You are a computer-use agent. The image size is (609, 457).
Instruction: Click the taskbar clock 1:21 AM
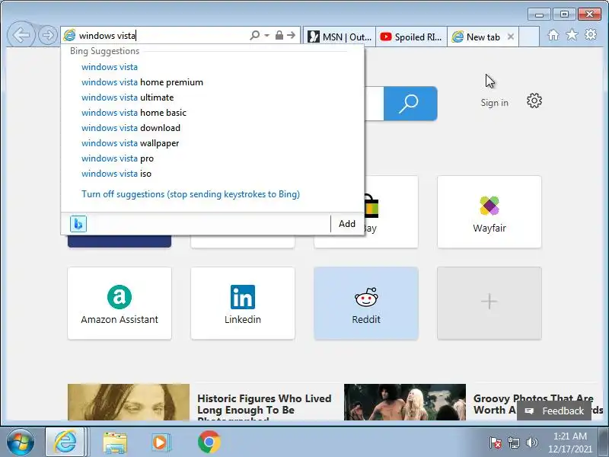coord(569,443)
